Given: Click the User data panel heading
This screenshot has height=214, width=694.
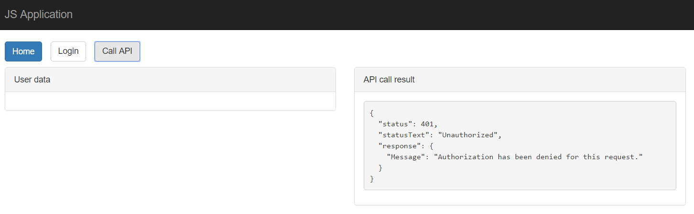Looking at the screenshot, I should (x=170, y=80).
